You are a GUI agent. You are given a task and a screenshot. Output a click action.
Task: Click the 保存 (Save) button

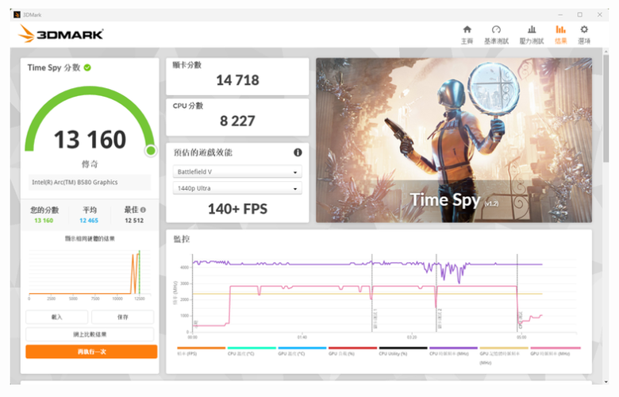pos(123,317)
